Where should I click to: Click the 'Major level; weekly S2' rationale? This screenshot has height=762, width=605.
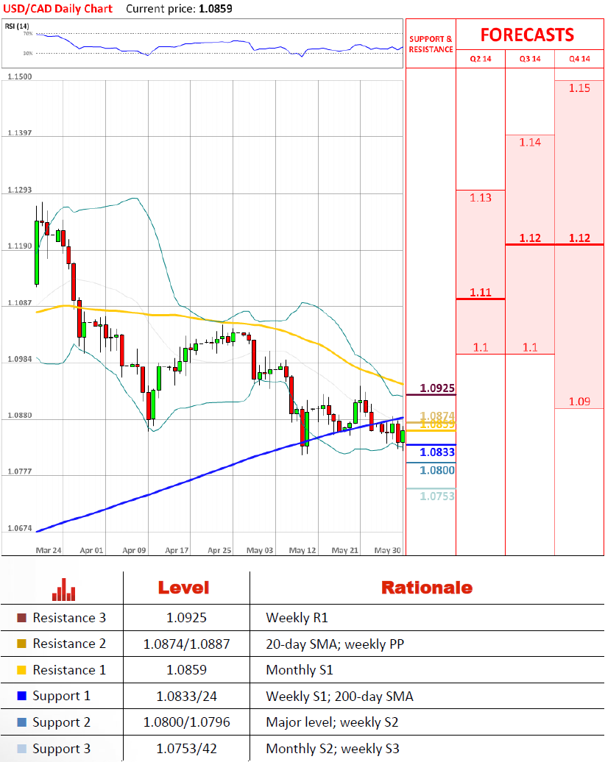(332, 722)
